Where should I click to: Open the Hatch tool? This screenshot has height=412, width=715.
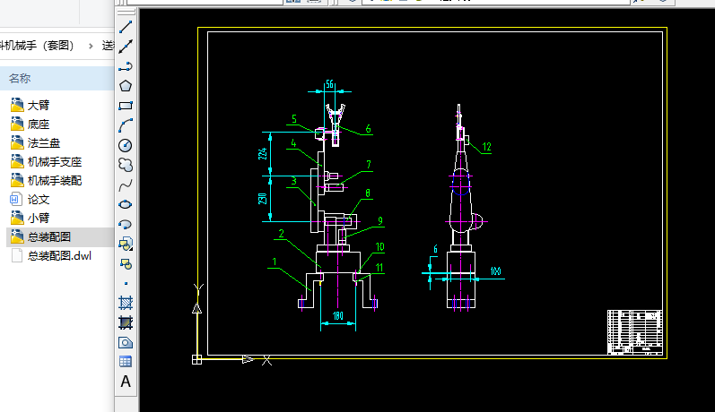(x=126, y=303)
